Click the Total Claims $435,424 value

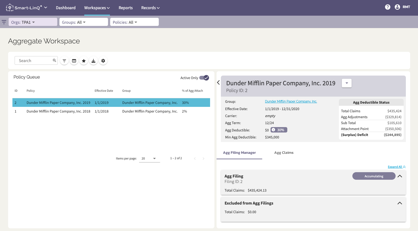[x=394, y=111]
